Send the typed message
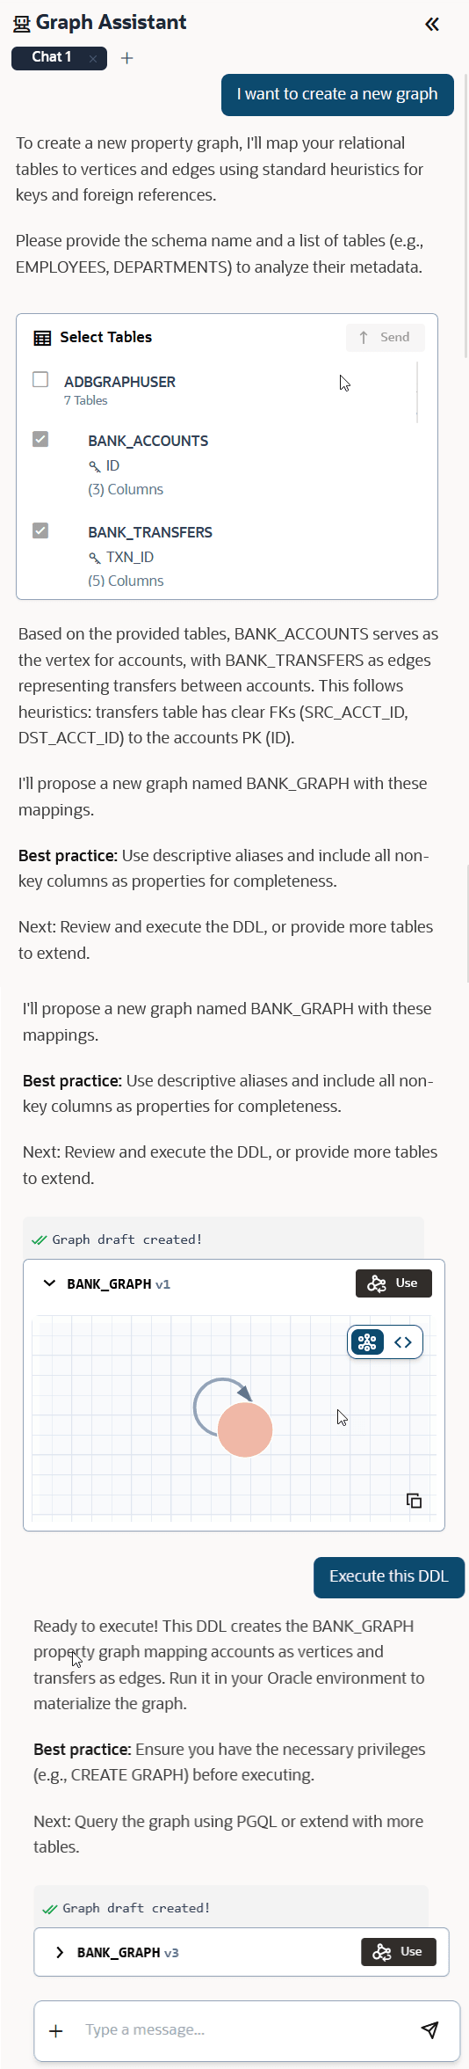Screen dimensions: 469x2069 click(x=429, y=2030)
